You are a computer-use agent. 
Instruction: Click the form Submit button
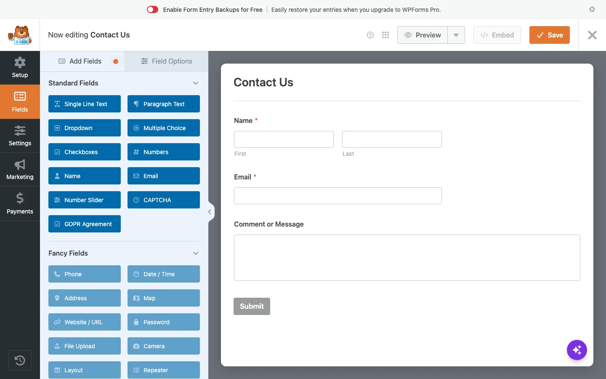coord(252,306)
